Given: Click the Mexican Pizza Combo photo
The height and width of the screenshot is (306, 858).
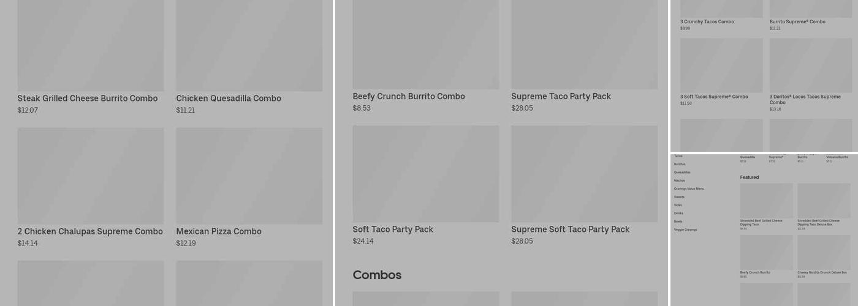Looking at the screenshot, I should click(x=249, y=176).
